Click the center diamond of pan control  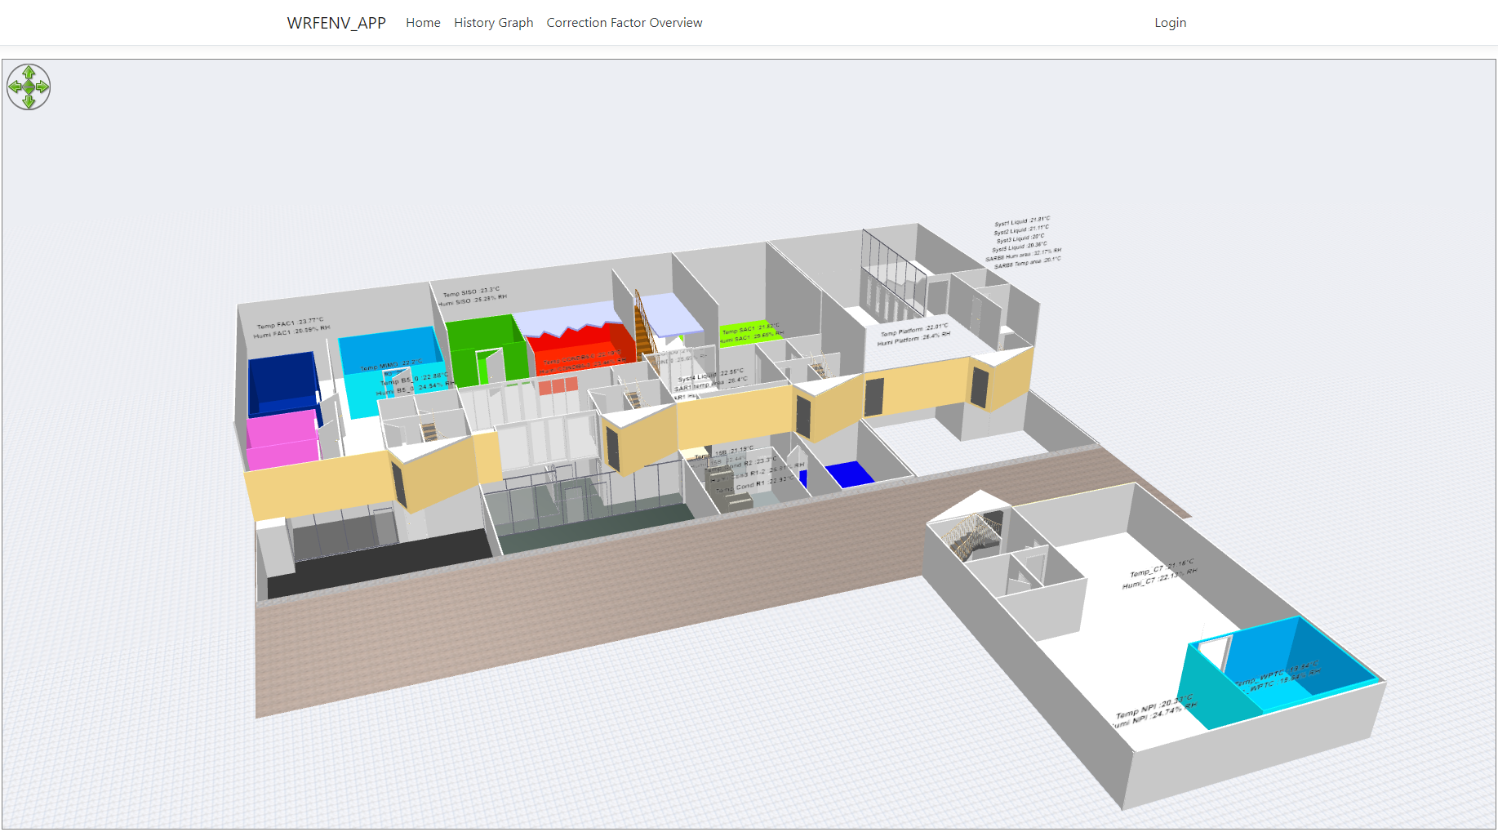pos(29,87)
